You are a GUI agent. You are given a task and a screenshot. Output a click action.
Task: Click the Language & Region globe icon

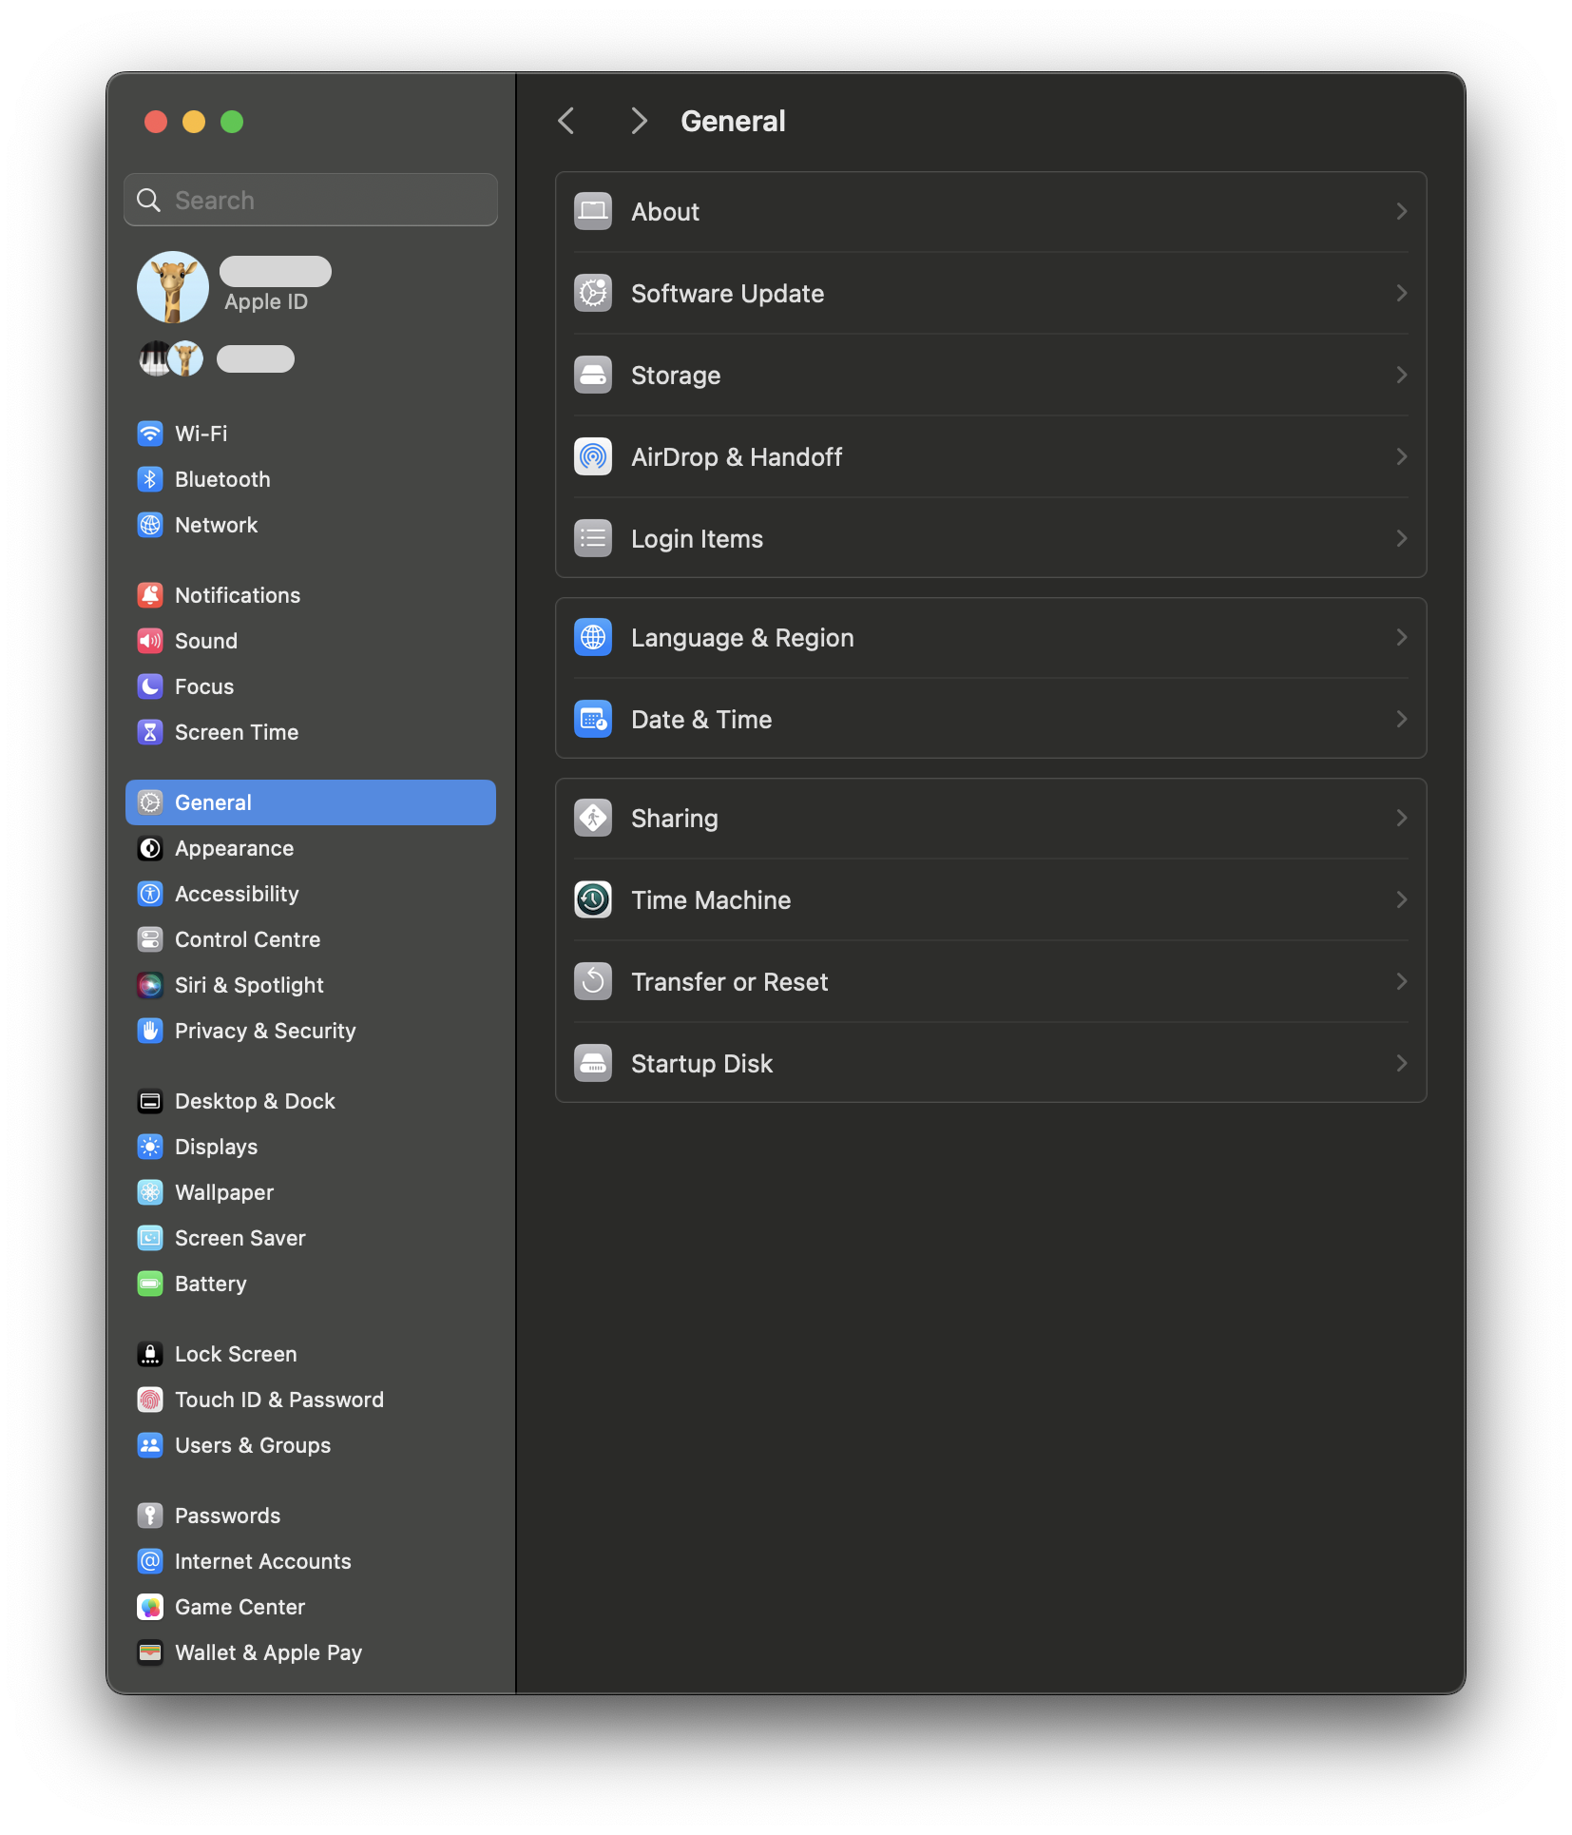(593, 637)
